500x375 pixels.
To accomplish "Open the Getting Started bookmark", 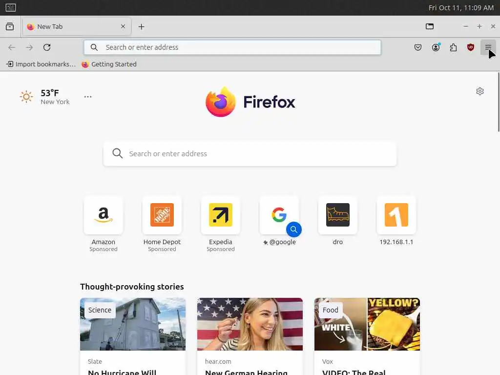I will click(x=109, y=64).
